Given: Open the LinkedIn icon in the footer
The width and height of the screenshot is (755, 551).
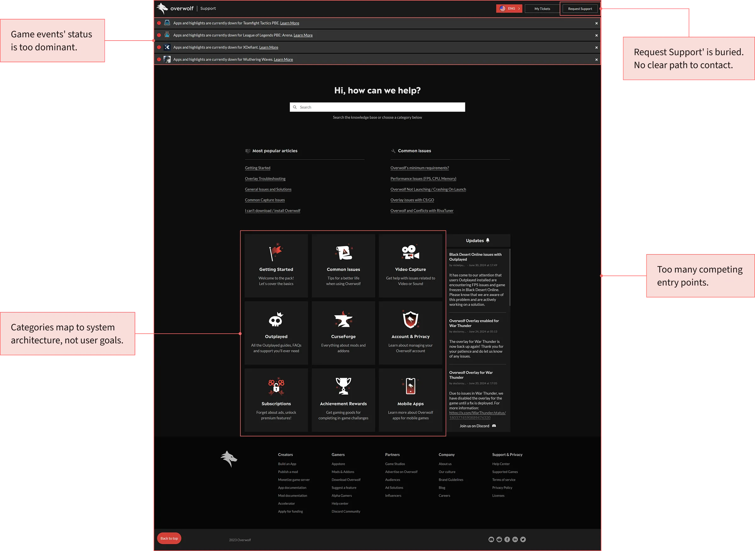Looking at the screenshot, I should (515, 539).
